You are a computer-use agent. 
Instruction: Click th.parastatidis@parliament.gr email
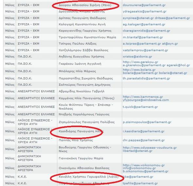pyautogui.click(x=146, y=78)
